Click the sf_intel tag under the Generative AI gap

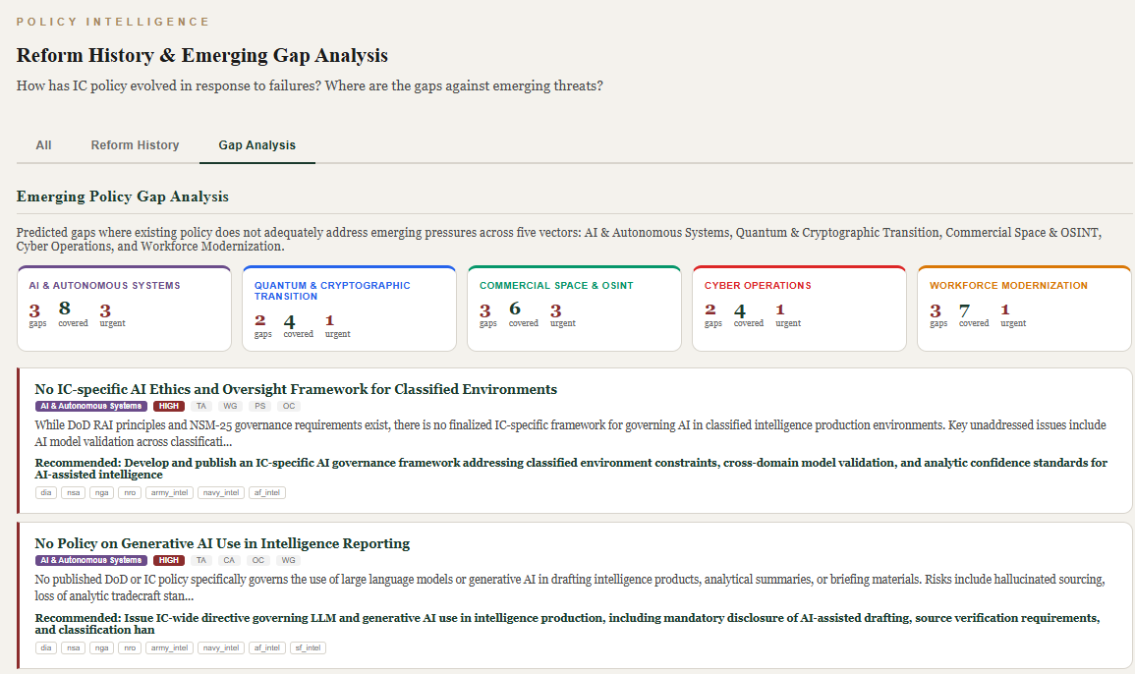pos(308,647)
